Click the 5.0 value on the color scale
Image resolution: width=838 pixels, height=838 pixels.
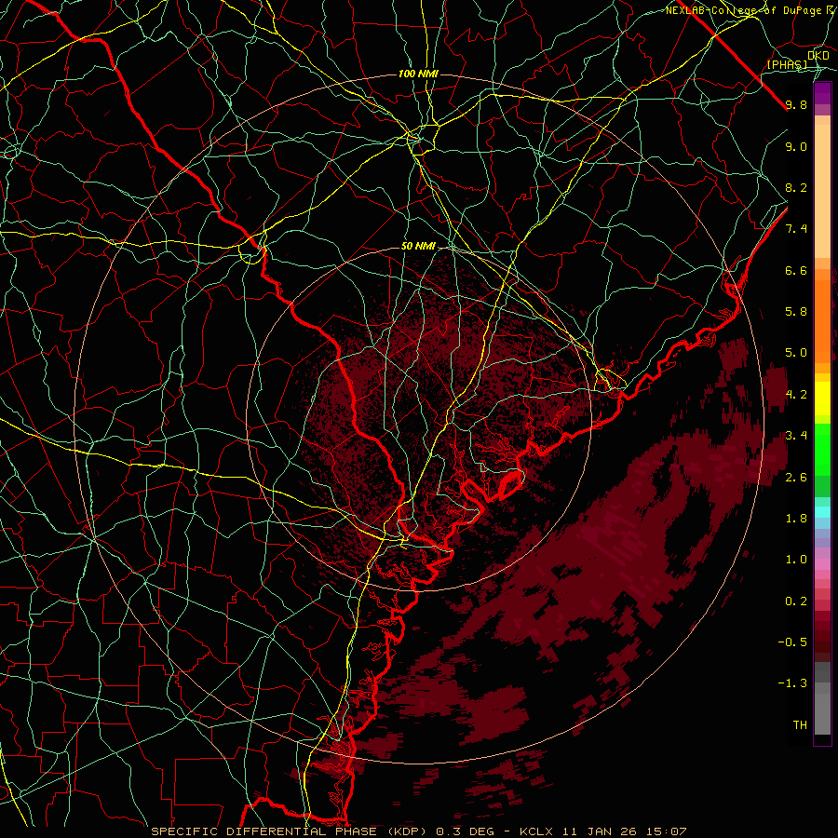(x=796, y=353)
